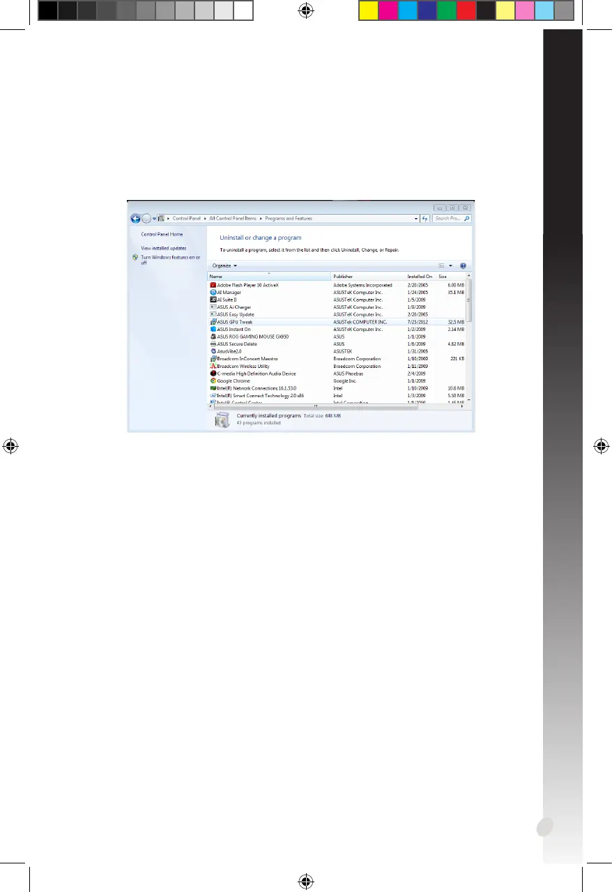This screenshot has width=612, height=892.
Task: Click the ASUS ROG GAMING MOUSE GX950 icon
Action: [213, 337]
